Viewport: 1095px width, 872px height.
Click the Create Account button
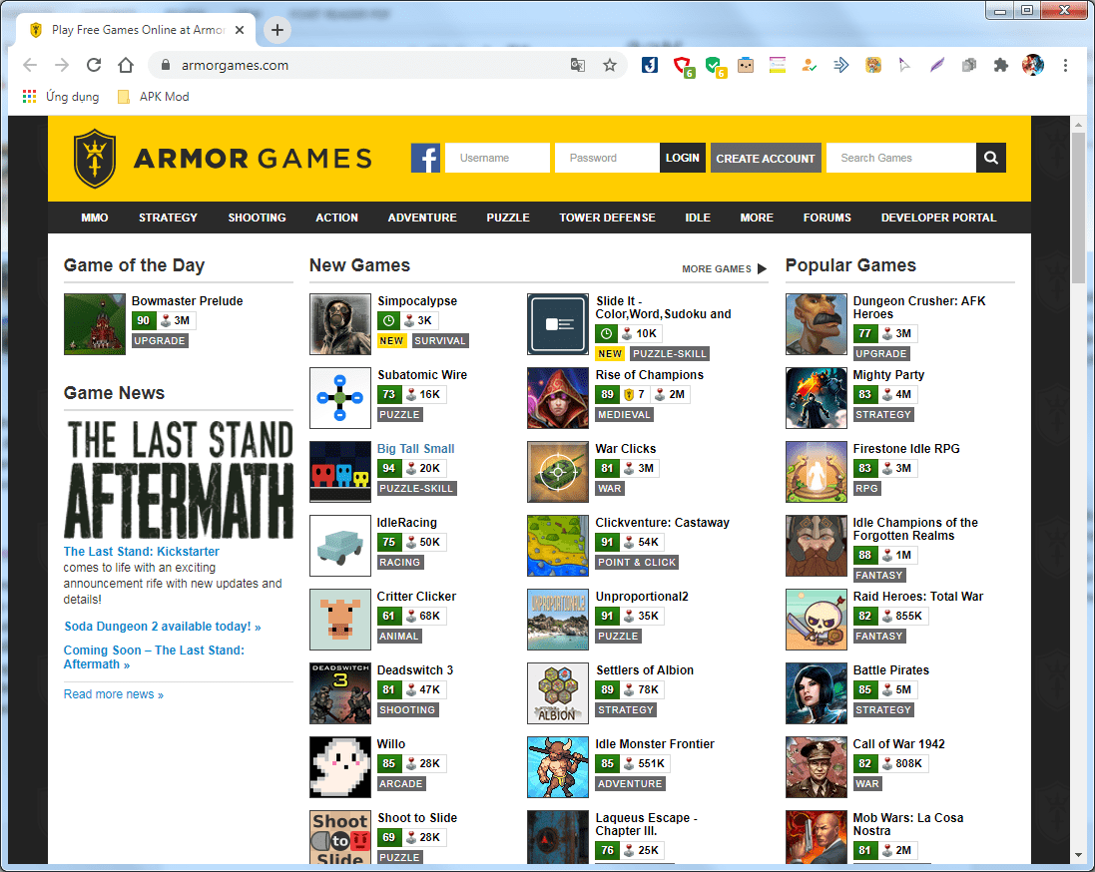click(x=766, y=158)
